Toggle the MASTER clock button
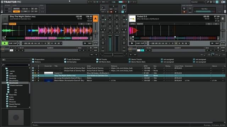227x127 pixels. 16,9
